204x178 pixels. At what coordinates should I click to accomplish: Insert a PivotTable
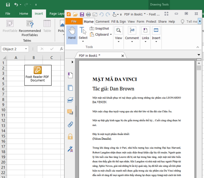(x=10, y=26)
